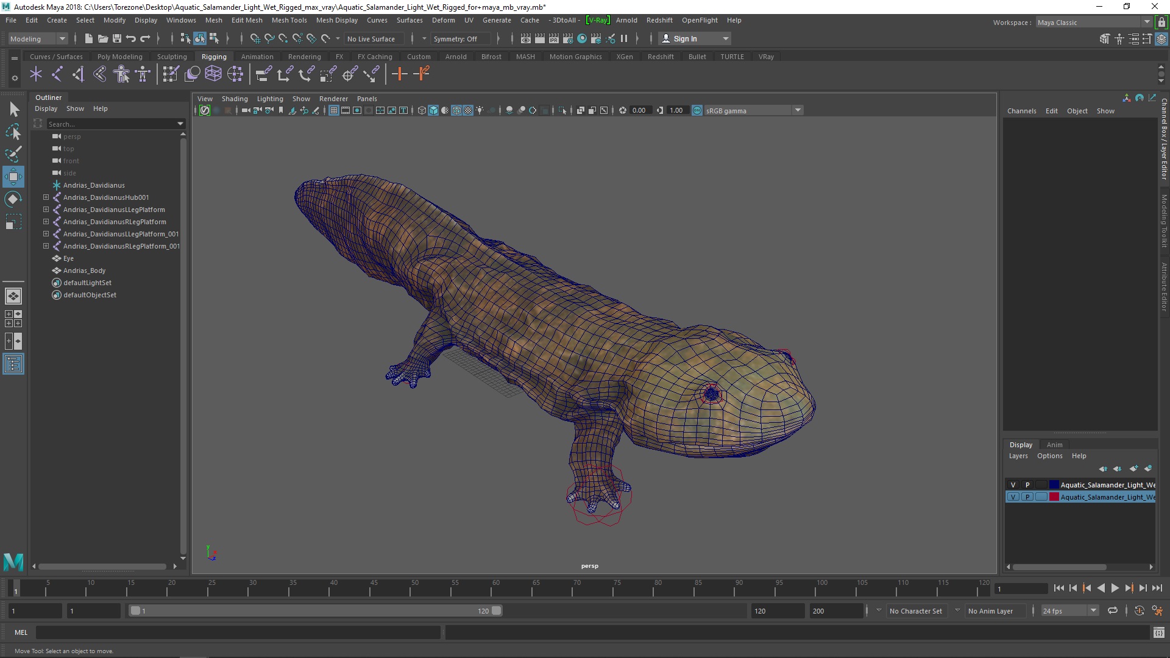Switch to the Animation shelf tab
The width and height of the screenshot is (1170, 658).
coord(257,57)
